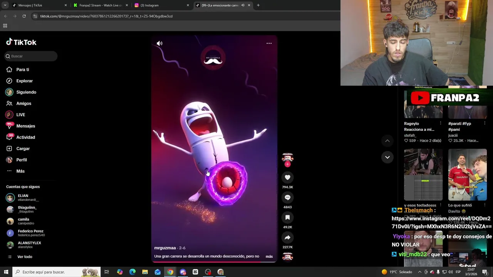Follow mrguzmaa with the red plus button

coord(287,164)
